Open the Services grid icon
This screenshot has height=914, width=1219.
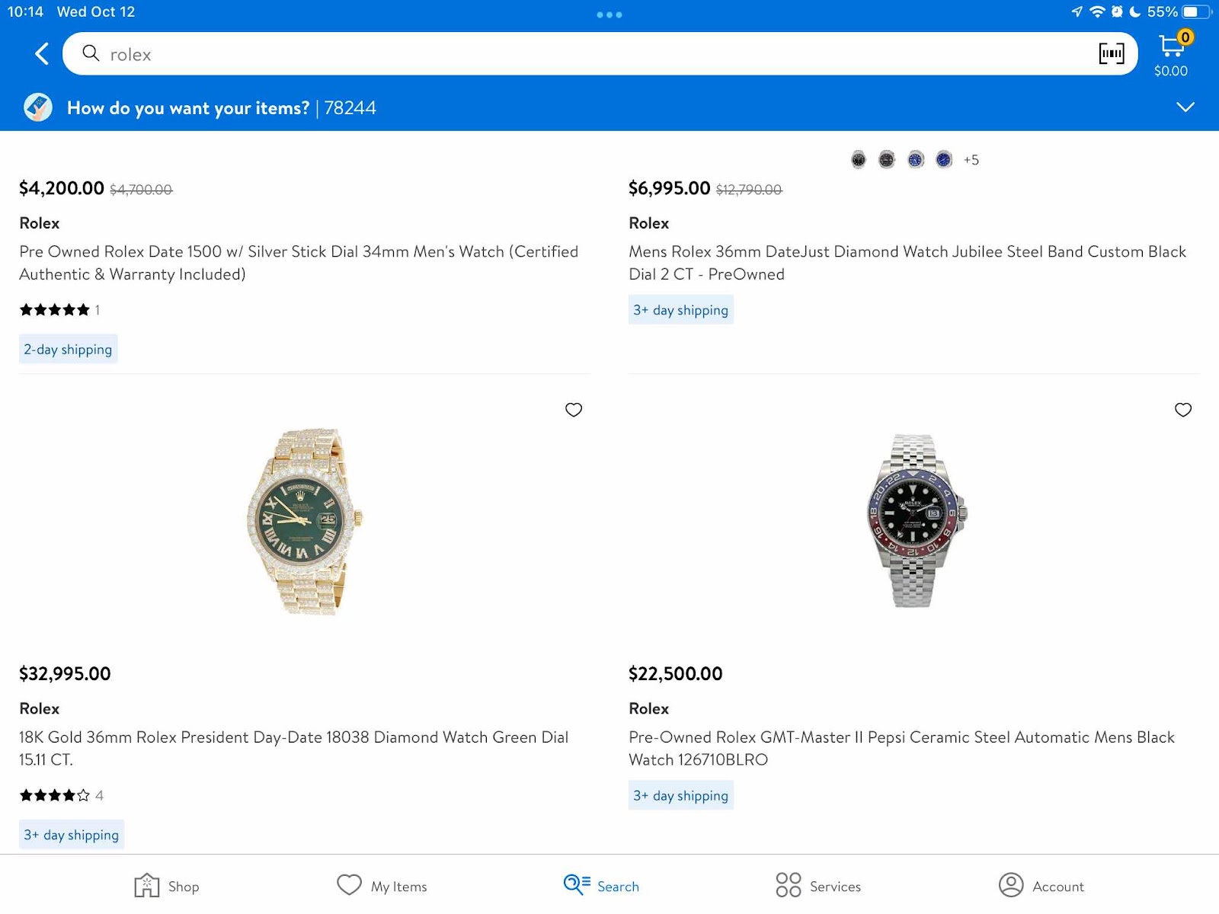(788, 885)
